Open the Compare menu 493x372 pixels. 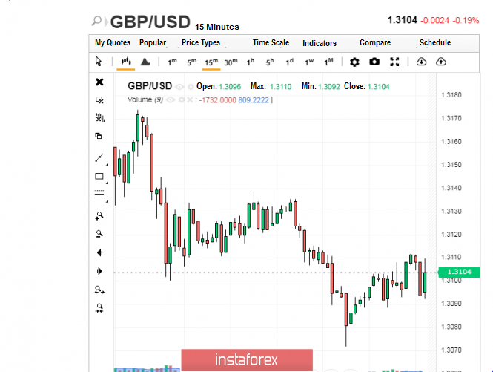point(375,42)
